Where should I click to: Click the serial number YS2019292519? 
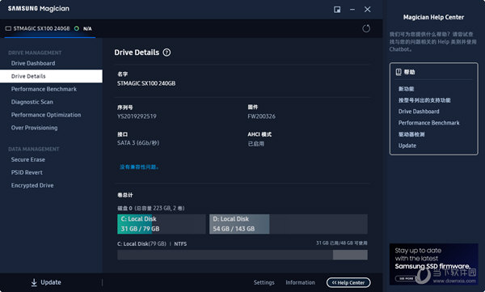tap(137, 116)
